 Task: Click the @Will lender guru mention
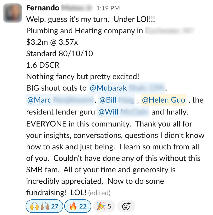123,112
